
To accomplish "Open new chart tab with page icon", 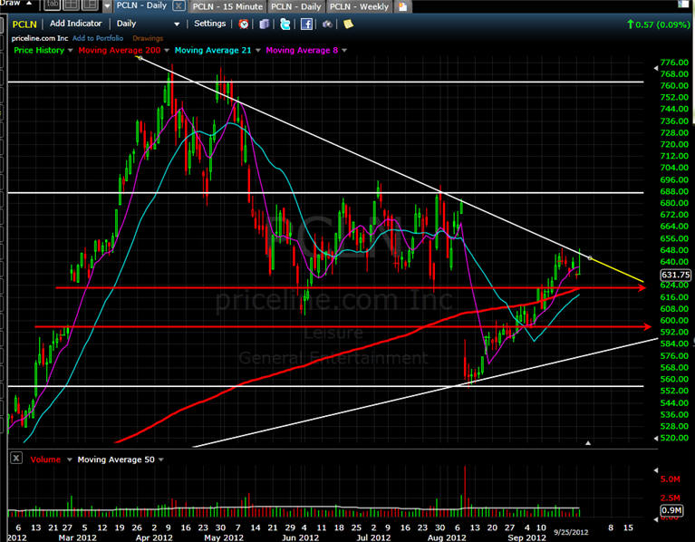I will click(401, 6).
